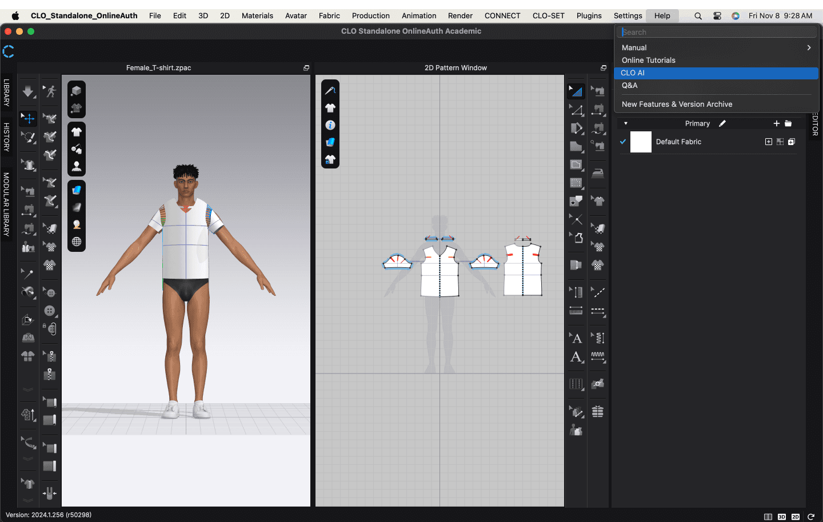Click the pen line icon in 2D window

330,90
